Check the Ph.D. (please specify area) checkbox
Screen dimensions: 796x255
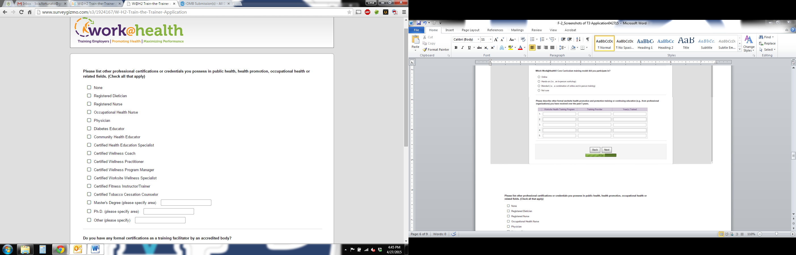coord(89,211)
